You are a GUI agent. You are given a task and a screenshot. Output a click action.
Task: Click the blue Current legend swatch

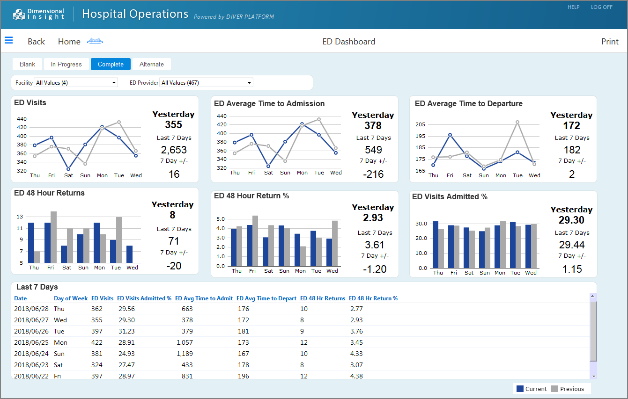click(520, 389)
